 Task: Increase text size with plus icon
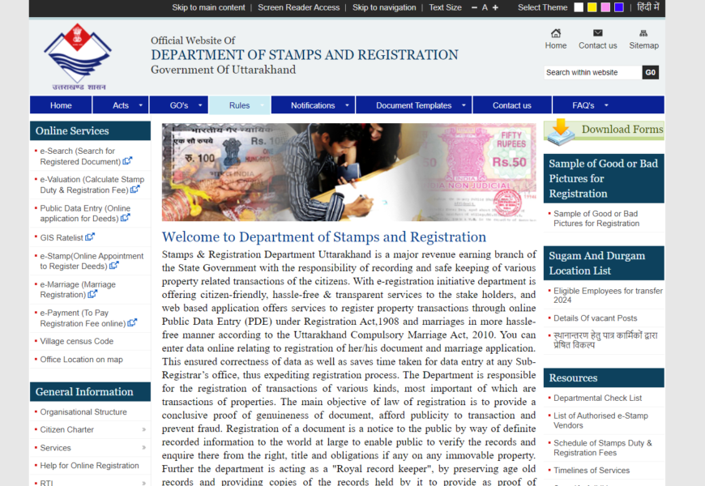(496, 7)
